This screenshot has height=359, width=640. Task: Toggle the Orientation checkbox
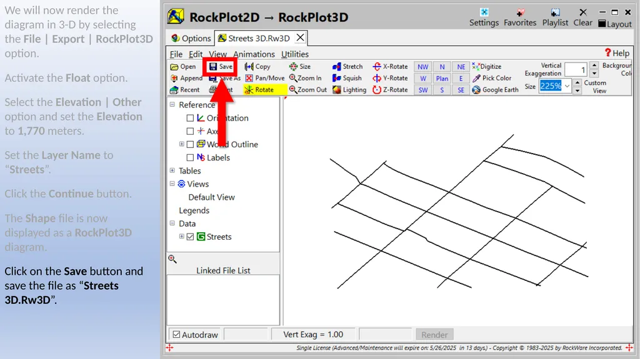pyautogui.click(x=190, y=118)
